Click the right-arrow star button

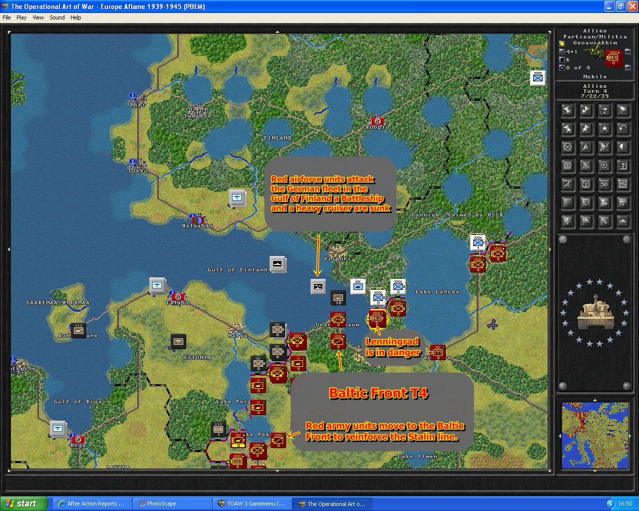pyautogui.click(x=586, y=129)
